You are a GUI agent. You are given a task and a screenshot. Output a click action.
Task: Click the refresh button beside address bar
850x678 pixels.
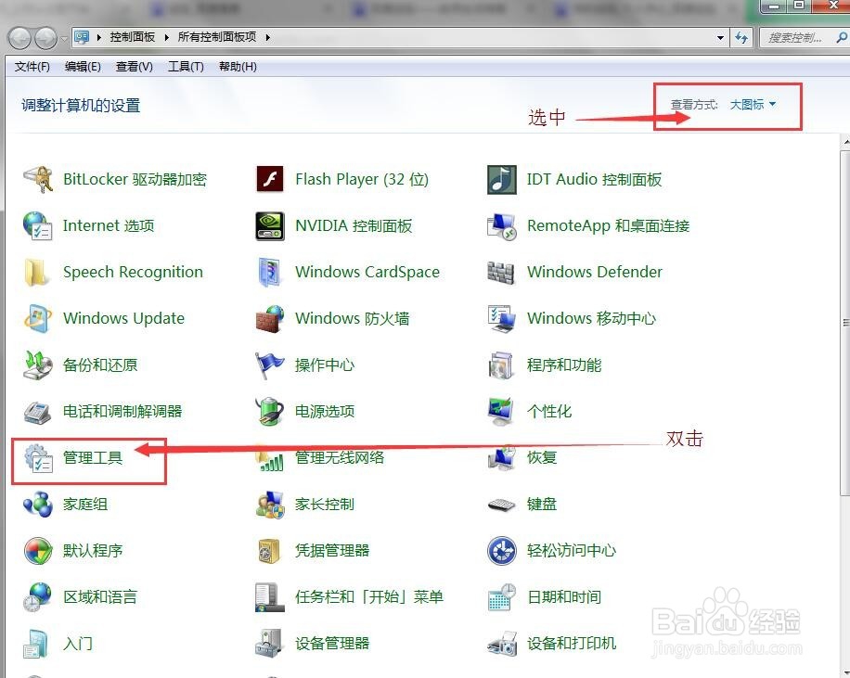741,37
